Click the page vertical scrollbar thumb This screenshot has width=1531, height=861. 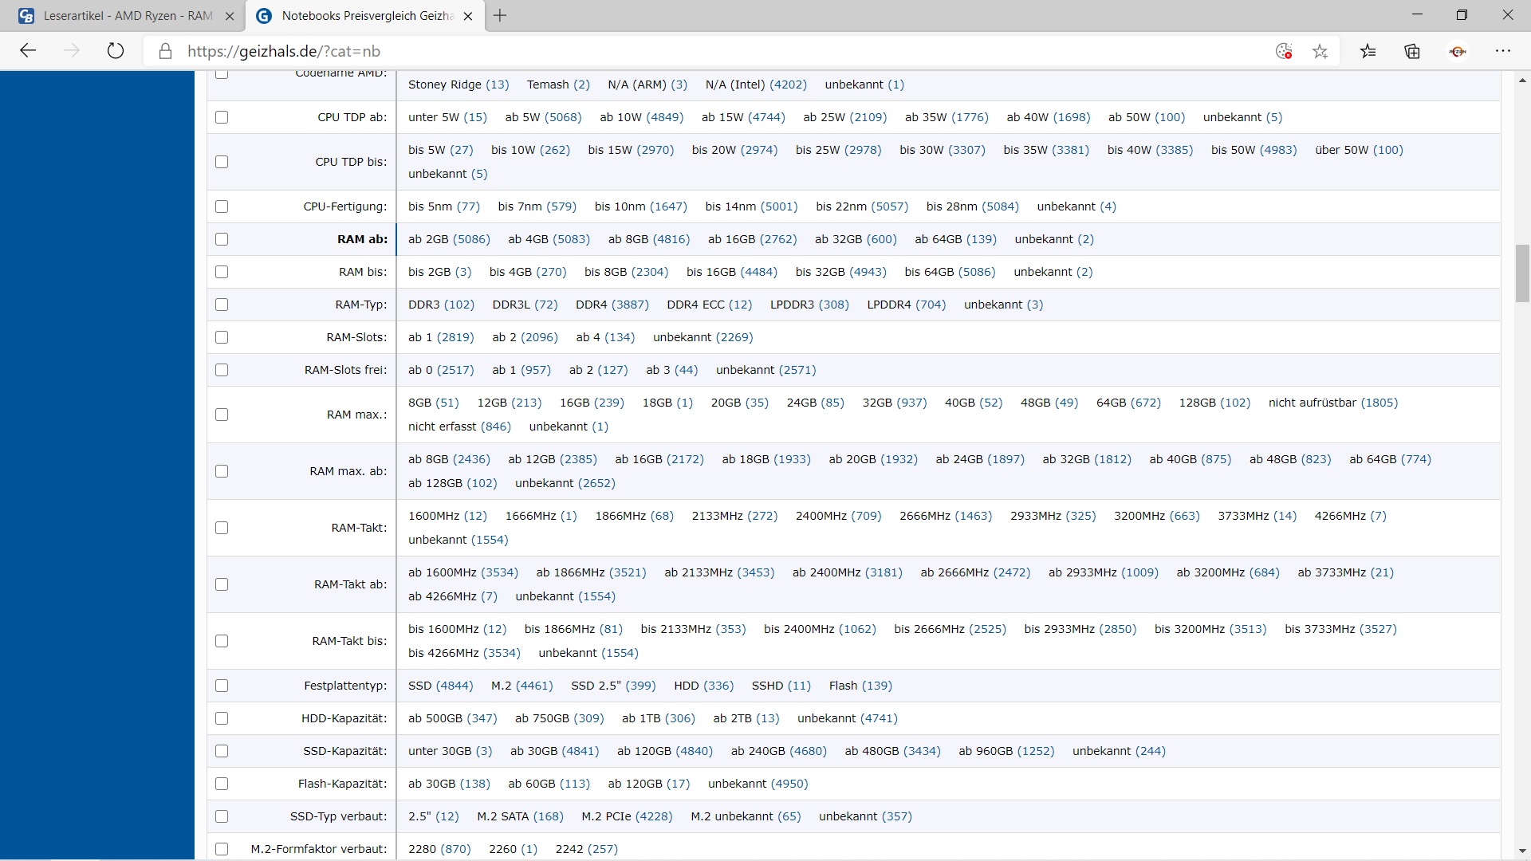click(x=1522, y=273)
